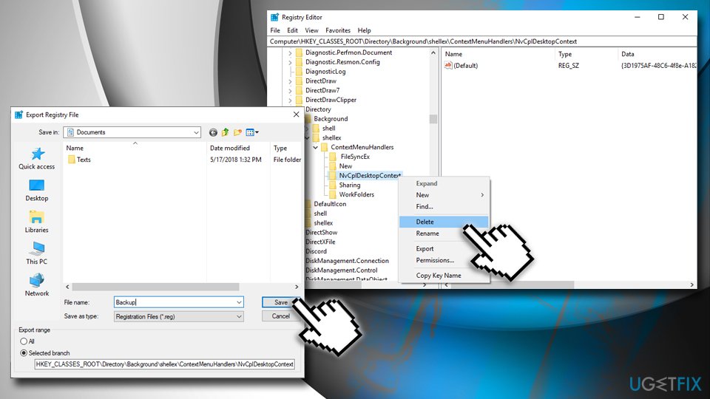This screenshot has height=399, width=710.
Task: Click the Selected branch path field
Action: (165, 364)
